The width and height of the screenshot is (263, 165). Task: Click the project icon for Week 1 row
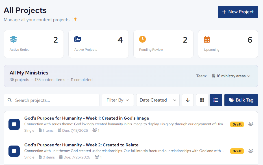(x=14, y=124)
